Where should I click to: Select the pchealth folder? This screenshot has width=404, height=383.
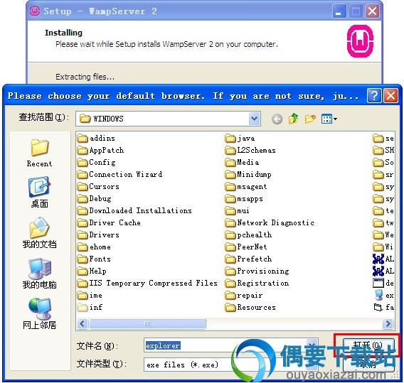coord(248,235)
